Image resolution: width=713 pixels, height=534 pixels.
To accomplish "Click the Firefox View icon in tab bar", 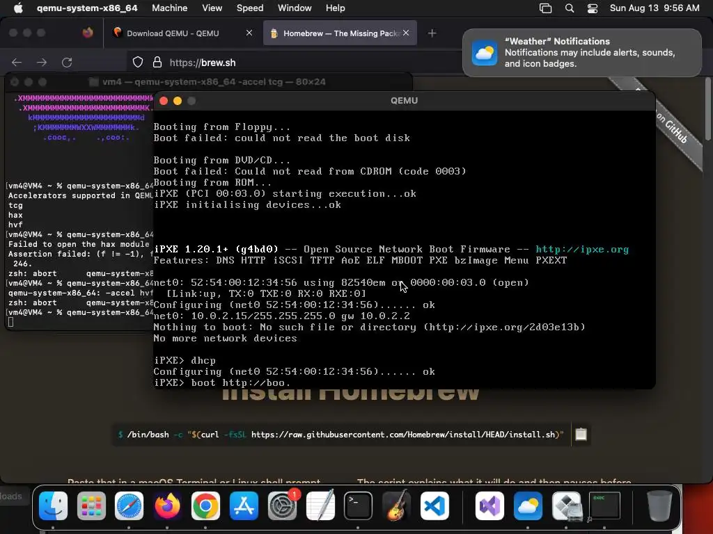I will [x=88, y=33].
